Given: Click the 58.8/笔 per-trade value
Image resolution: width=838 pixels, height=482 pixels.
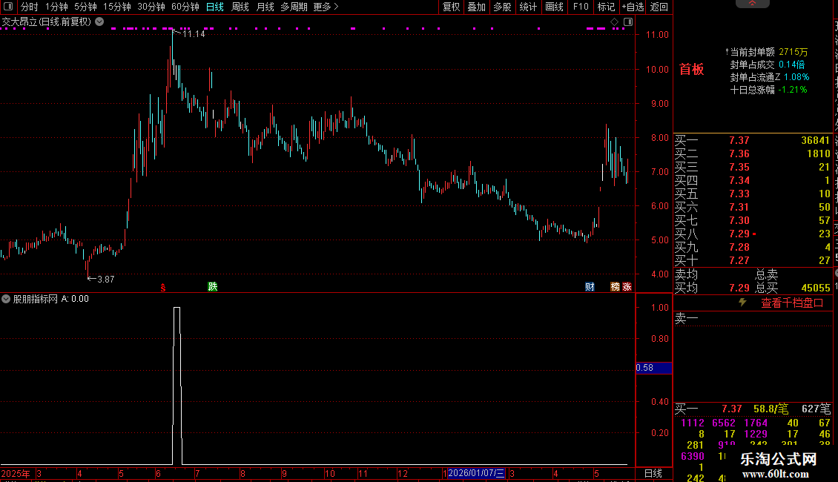Looking at the screenshot, I should (x=771, y=409).
